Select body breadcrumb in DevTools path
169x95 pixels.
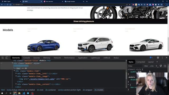[21, 90]
